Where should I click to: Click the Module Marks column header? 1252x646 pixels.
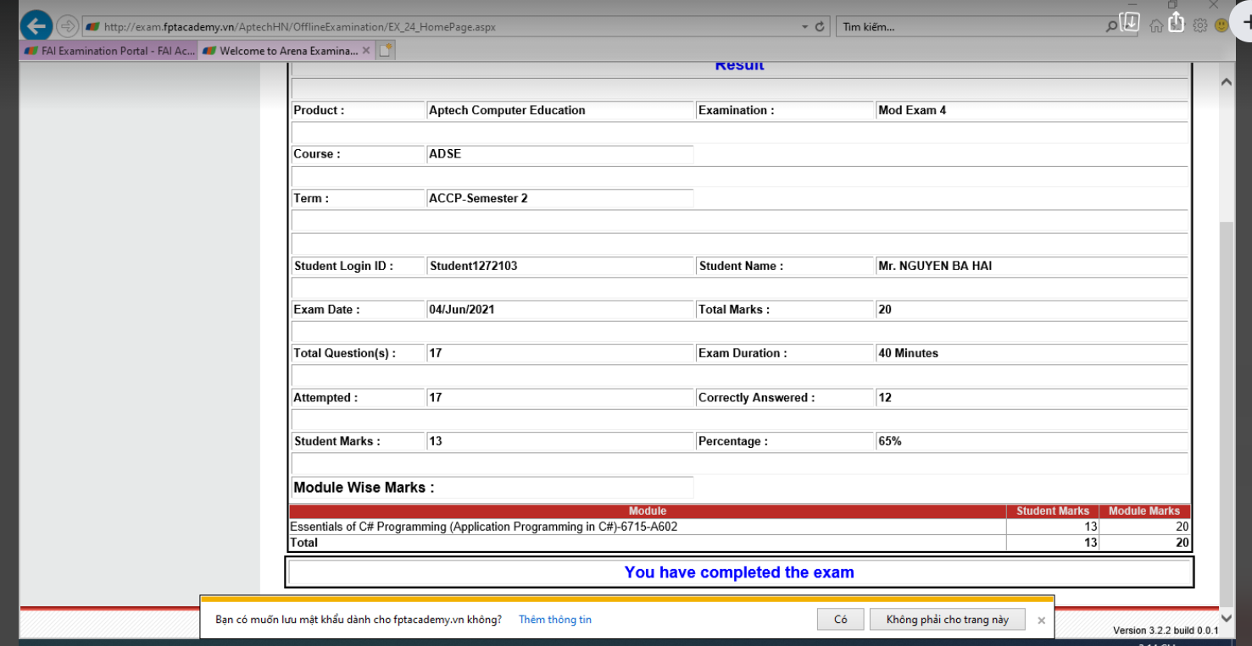(1144, 511)
